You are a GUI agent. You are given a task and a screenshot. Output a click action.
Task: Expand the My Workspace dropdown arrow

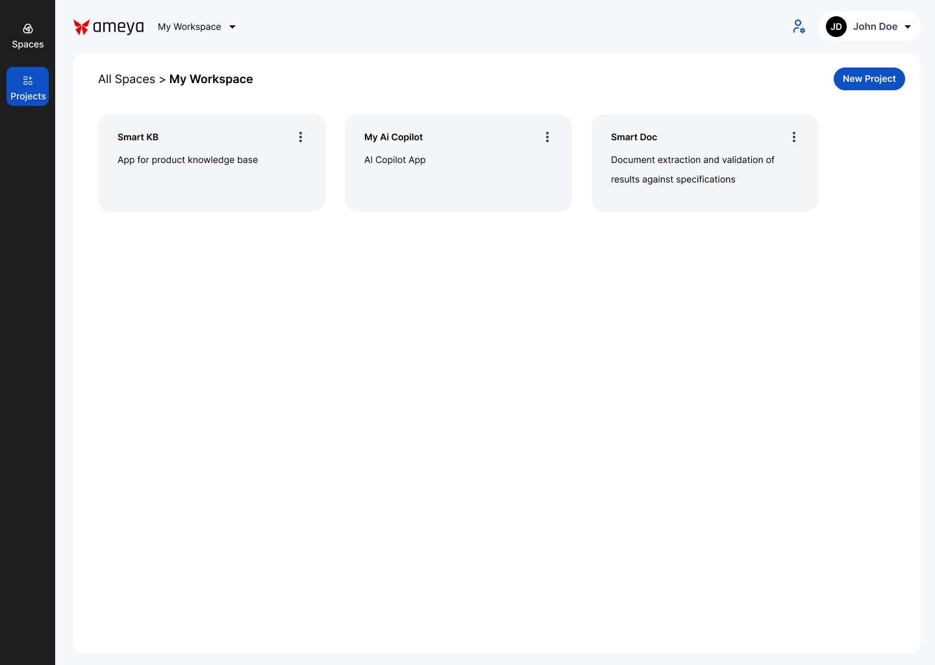click(232, 27)
